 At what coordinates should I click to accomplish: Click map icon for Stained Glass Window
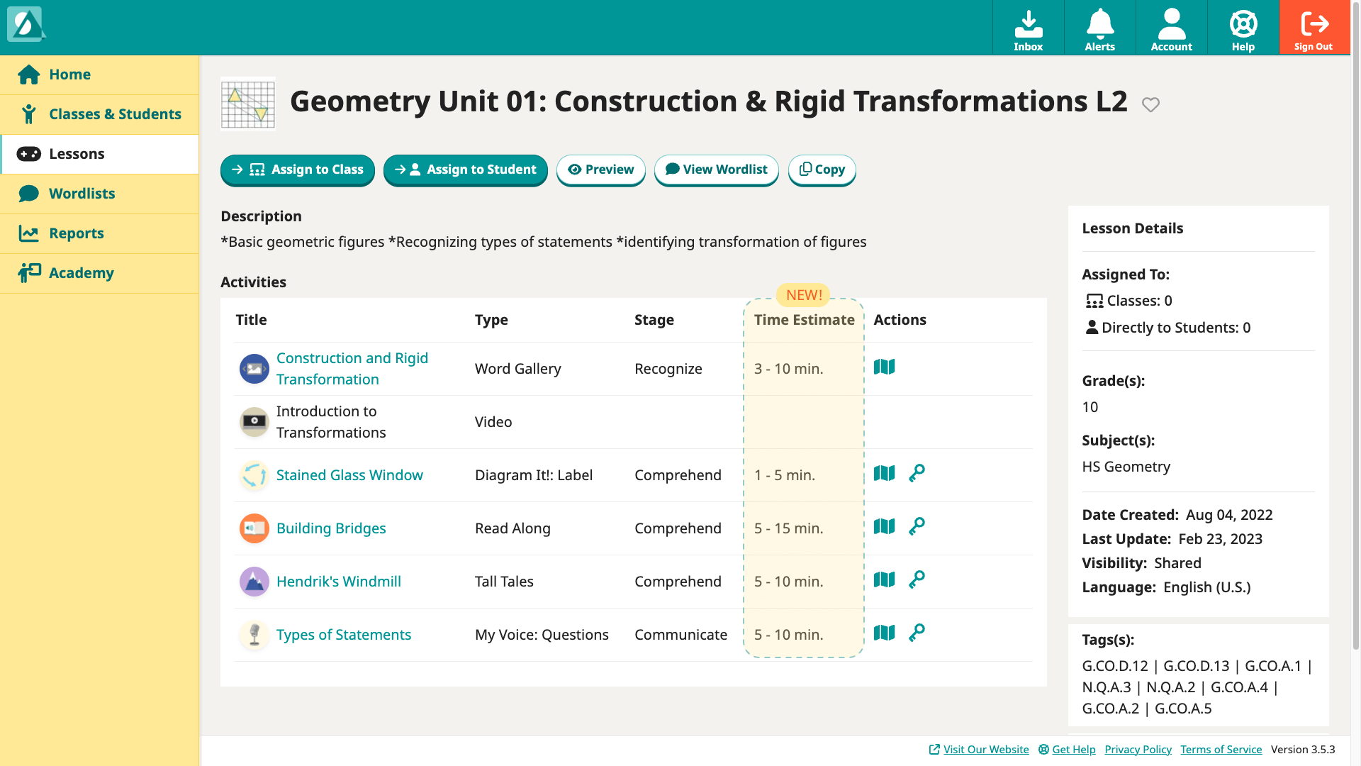pos(884,473)
